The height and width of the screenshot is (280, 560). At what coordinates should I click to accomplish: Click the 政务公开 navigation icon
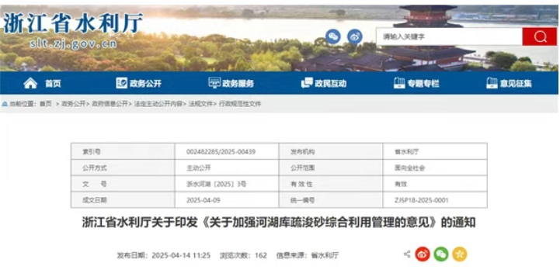[121, 83]
